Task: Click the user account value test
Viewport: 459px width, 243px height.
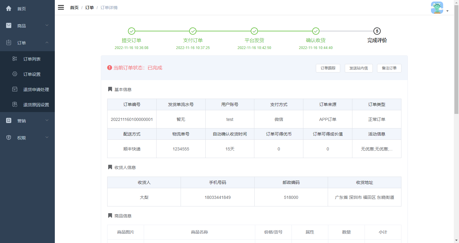Action: click(x=230, y=119)
